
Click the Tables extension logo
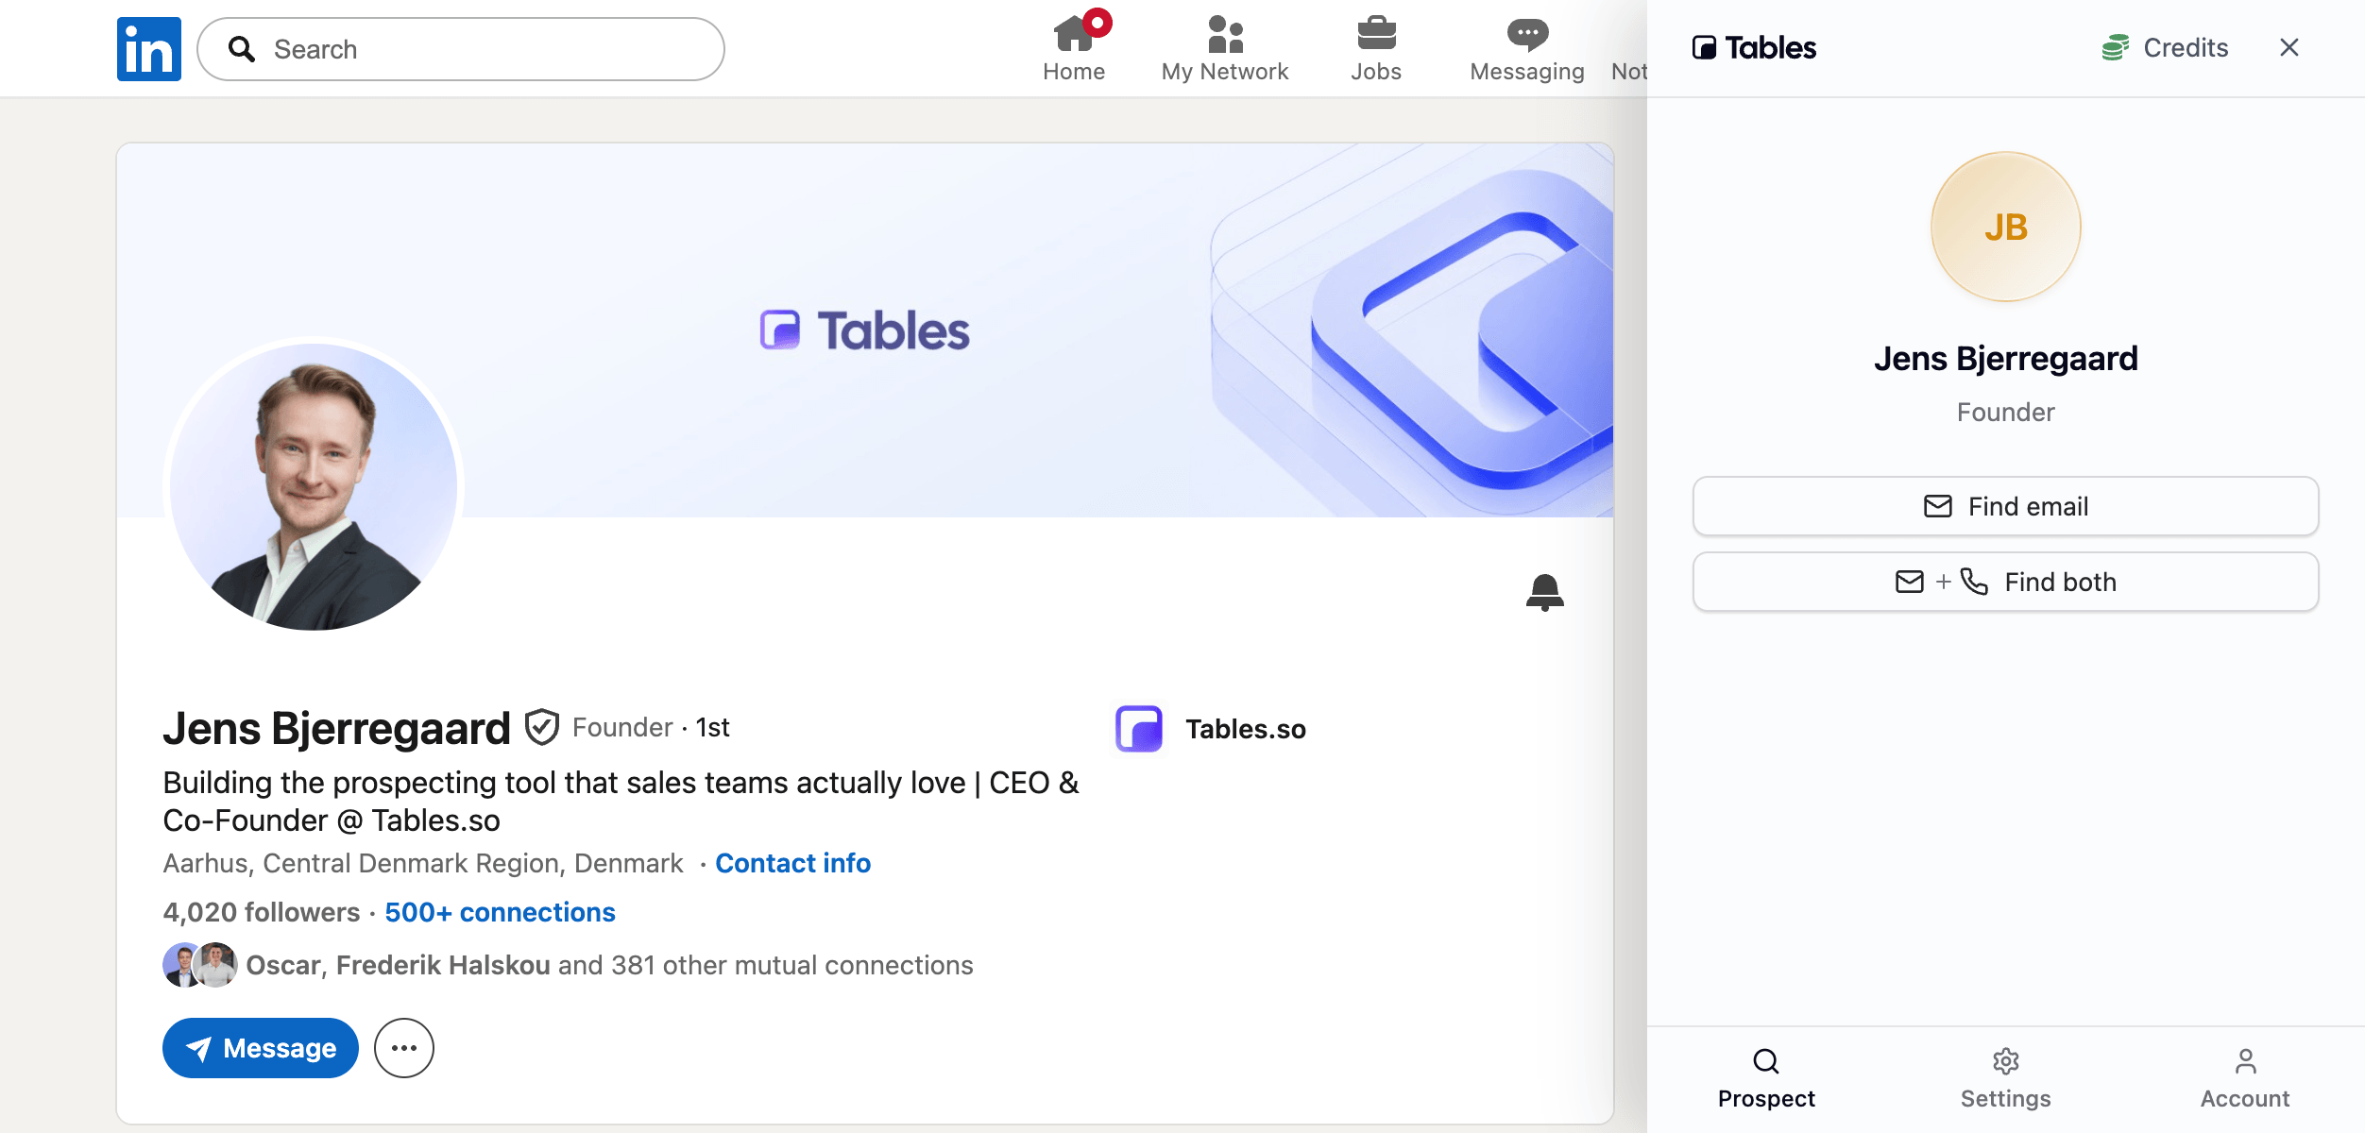(x=1754, y=47)
